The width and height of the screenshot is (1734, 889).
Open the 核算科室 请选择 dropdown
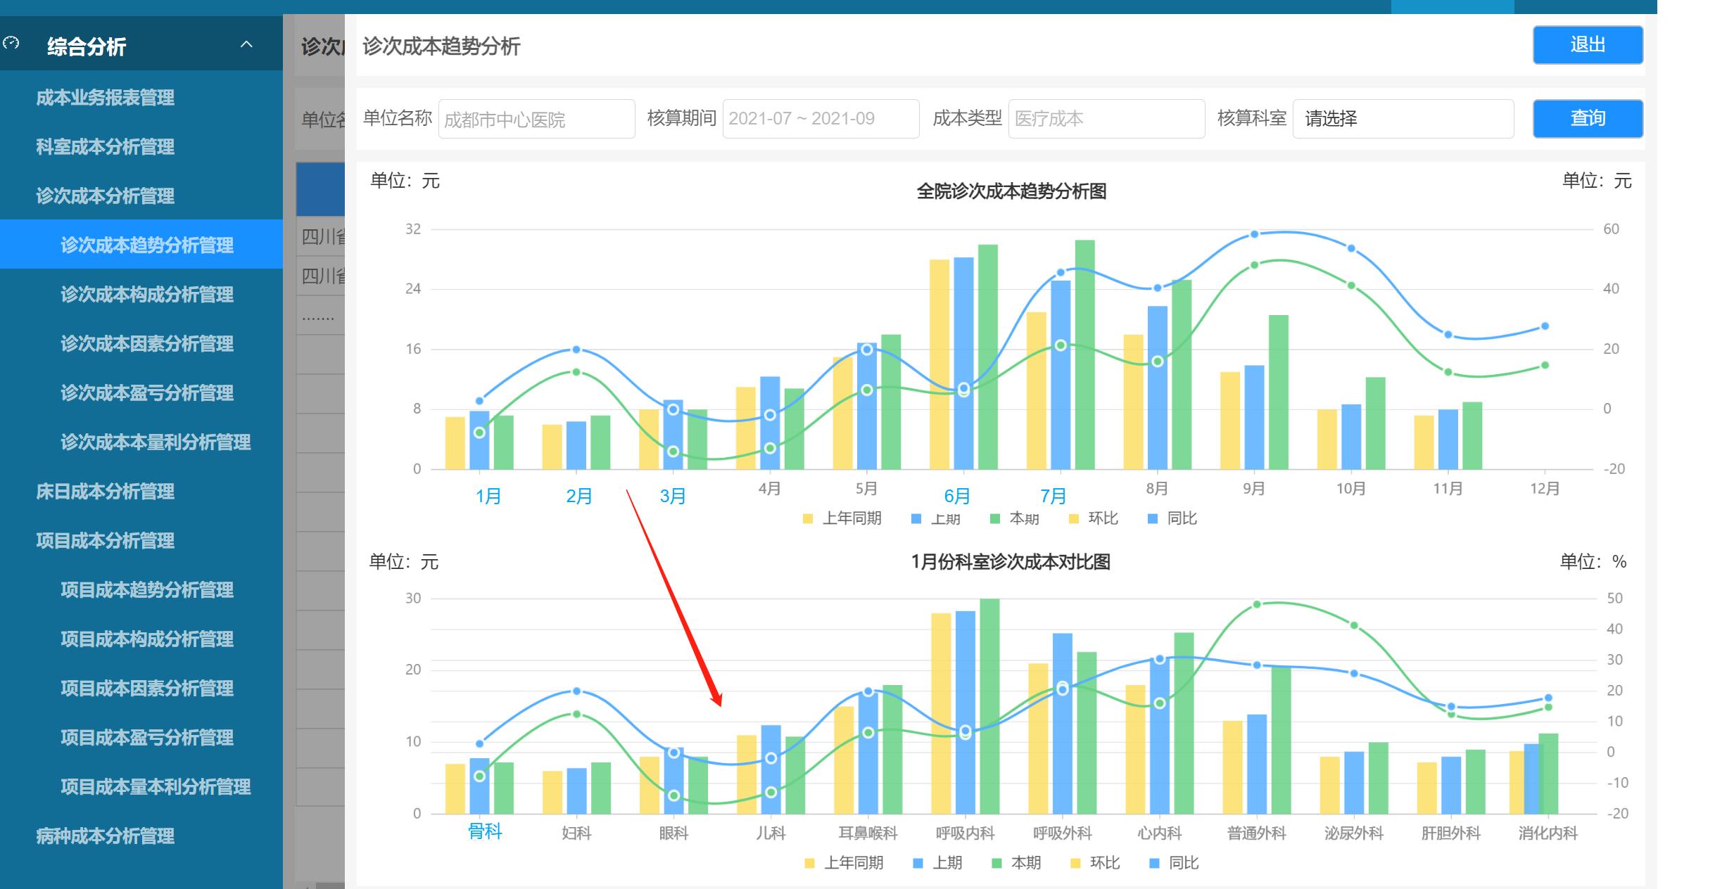[1403, 119]
